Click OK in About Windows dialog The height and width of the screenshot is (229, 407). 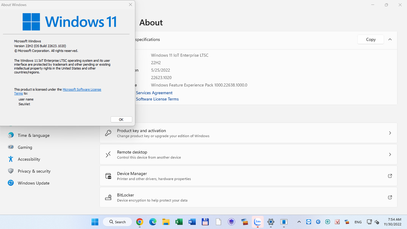coord(121,120)
